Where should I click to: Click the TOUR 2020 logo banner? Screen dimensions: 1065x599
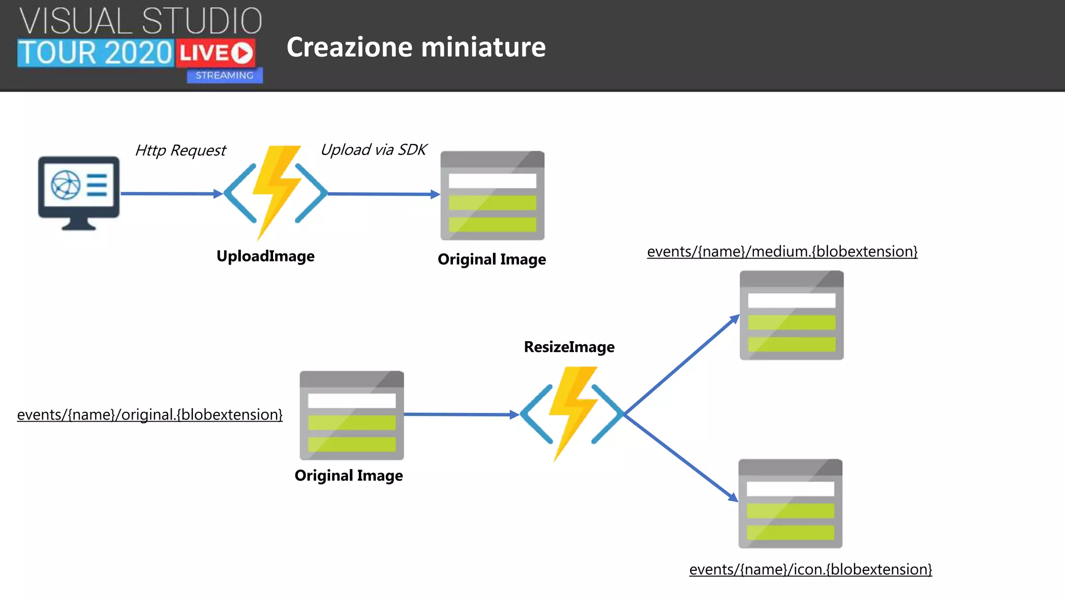click(95, 53)
